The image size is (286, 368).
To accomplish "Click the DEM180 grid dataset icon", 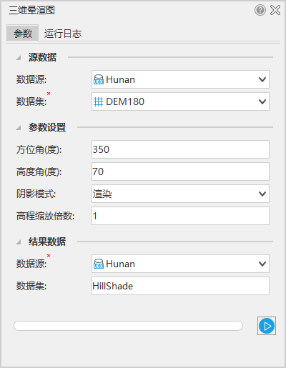I will (x=98, y=102).
